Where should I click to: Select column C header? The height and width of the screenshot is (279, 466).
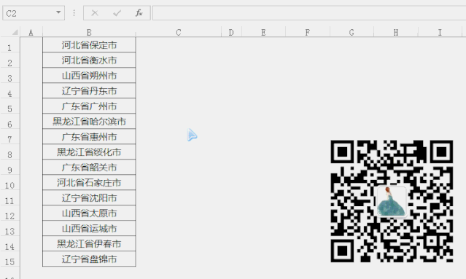pyautogui.click(x=179, y=32)
